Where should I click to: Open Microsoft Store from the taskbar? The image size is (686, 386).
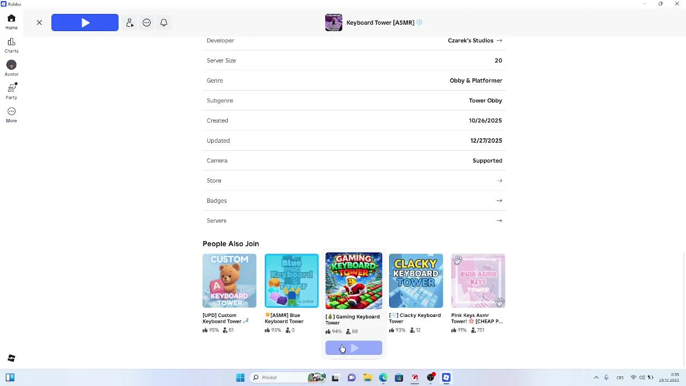click(x=399, y=377)
